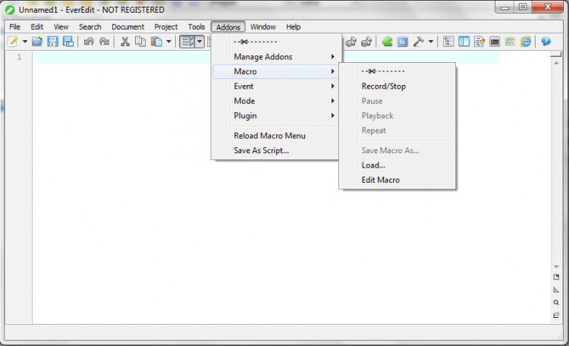Viewport: 569px width, 346px height.
Task: Click the hammer tools icon
Action: coord(418,42)
